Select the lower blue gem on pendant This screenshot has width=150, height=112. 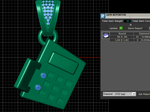38,87
